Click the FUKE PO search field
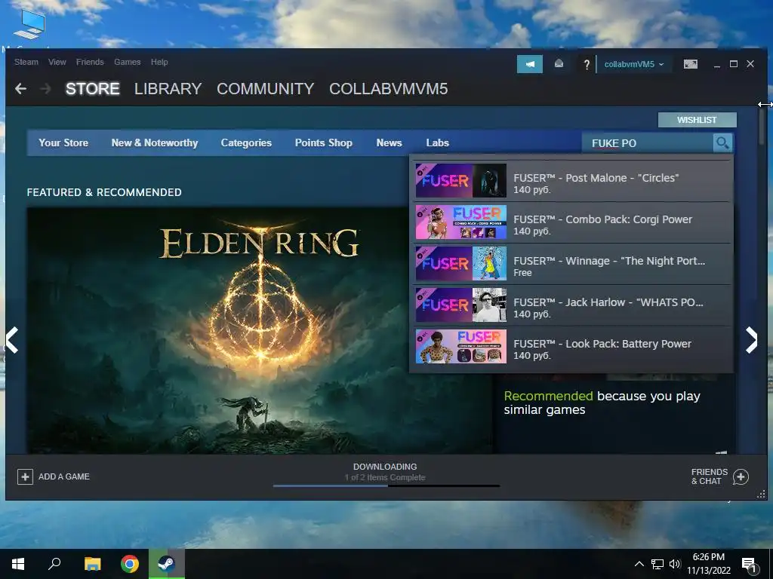 click(x=647, y=143)
